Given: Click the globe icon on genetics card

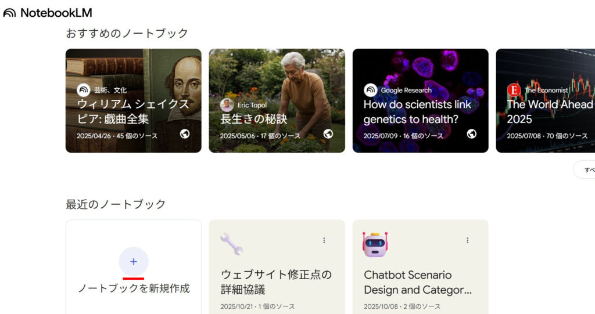Looking at the screenshot, I should (x=472, y=134).
